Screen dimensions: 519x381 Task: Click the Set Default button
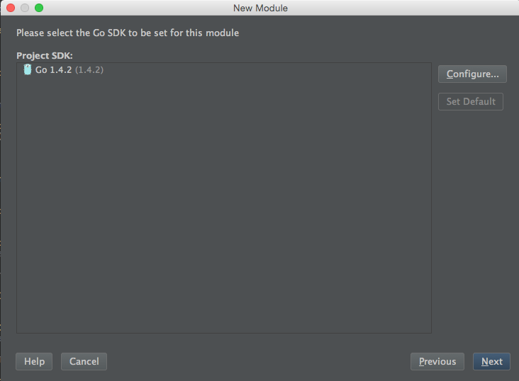coord(471,101)
